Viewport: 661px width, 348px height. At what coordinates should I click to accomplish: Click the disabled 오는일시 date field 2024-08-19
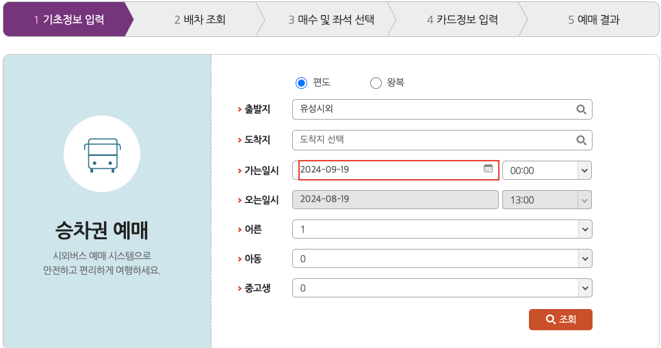click(x=396, y=200)
